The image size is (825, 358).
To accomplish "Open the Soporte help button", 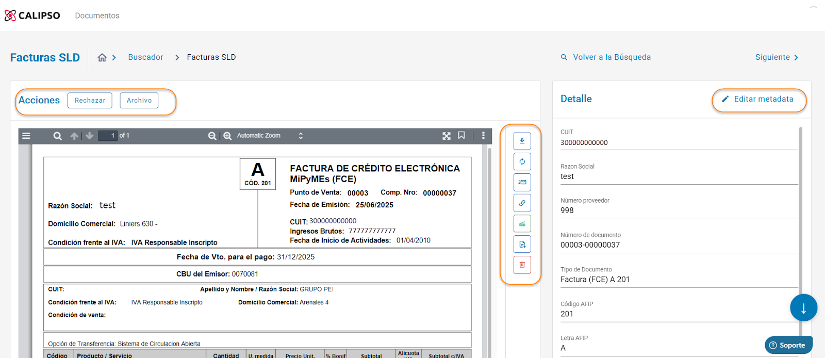I will point(788,345).
